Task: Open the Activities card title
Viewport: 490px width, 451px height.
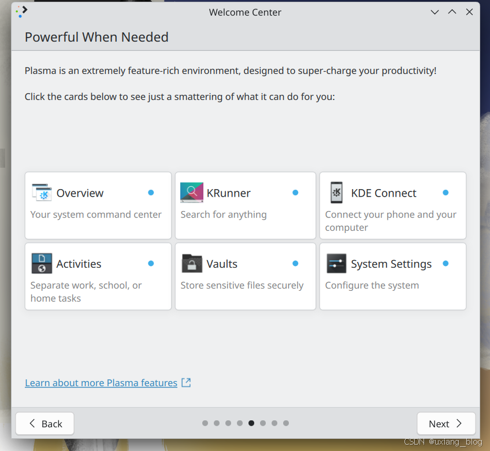Action: pos(79,264)
